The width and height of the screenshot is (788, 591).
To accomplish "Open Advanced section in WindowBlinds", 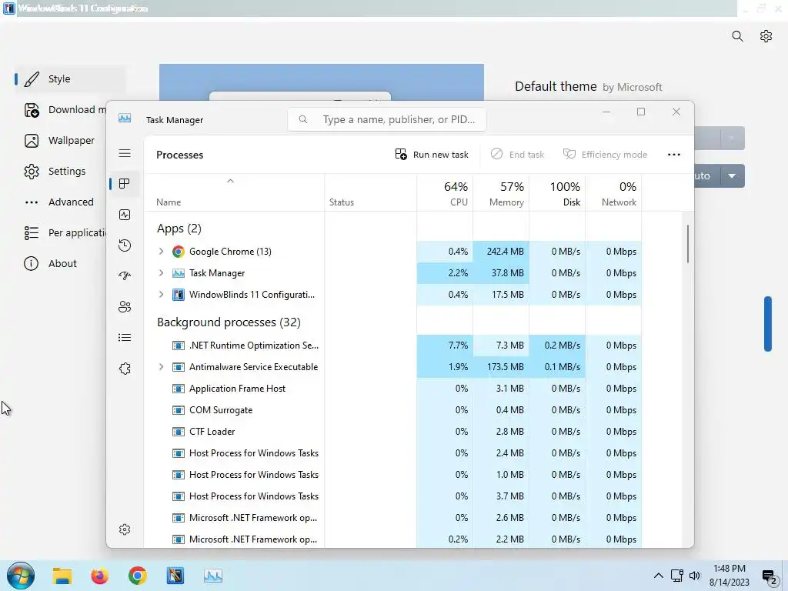I will coord(59,202).
